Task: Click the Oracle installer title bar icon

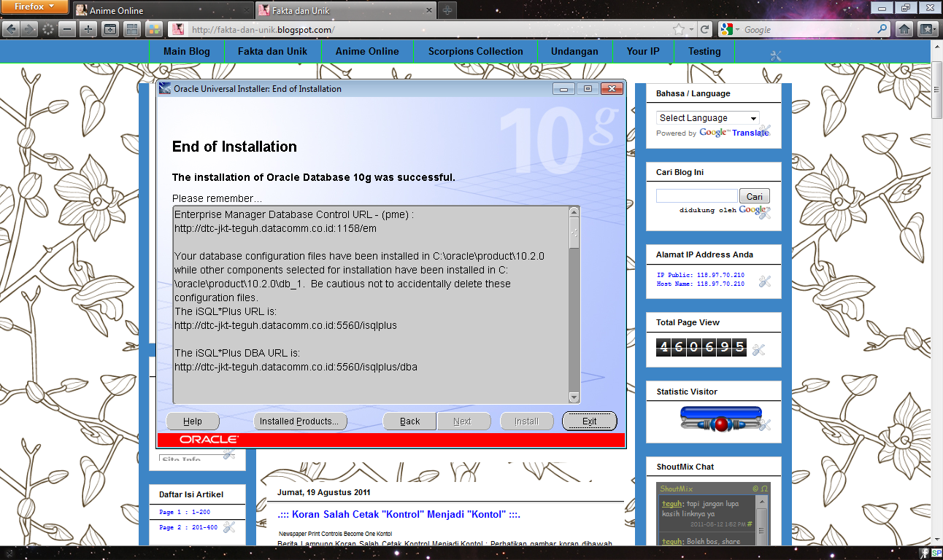Action: coord(165,88)
